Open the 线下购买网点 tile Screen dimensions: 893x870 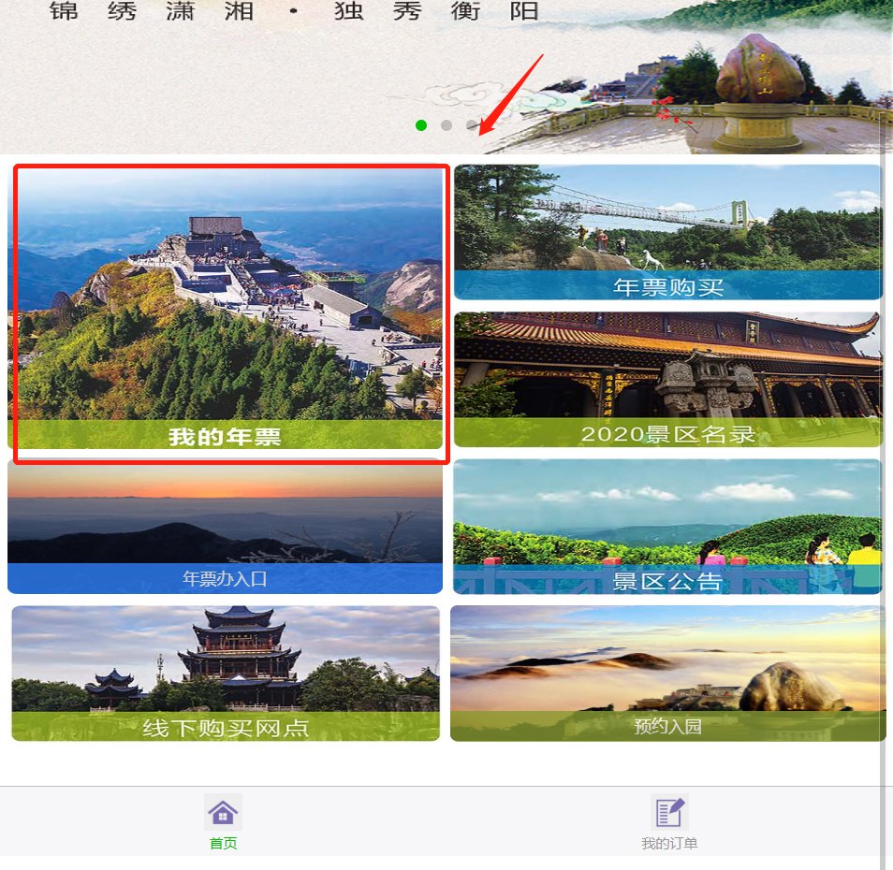click(226, 674)
